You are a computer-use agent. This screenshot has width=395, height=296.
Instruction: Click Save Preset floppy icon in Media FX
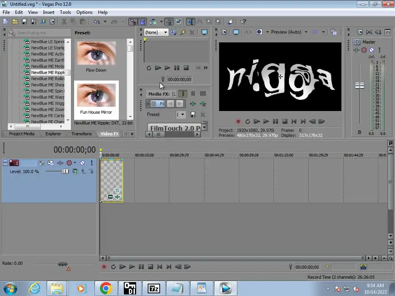coord(193,114)
